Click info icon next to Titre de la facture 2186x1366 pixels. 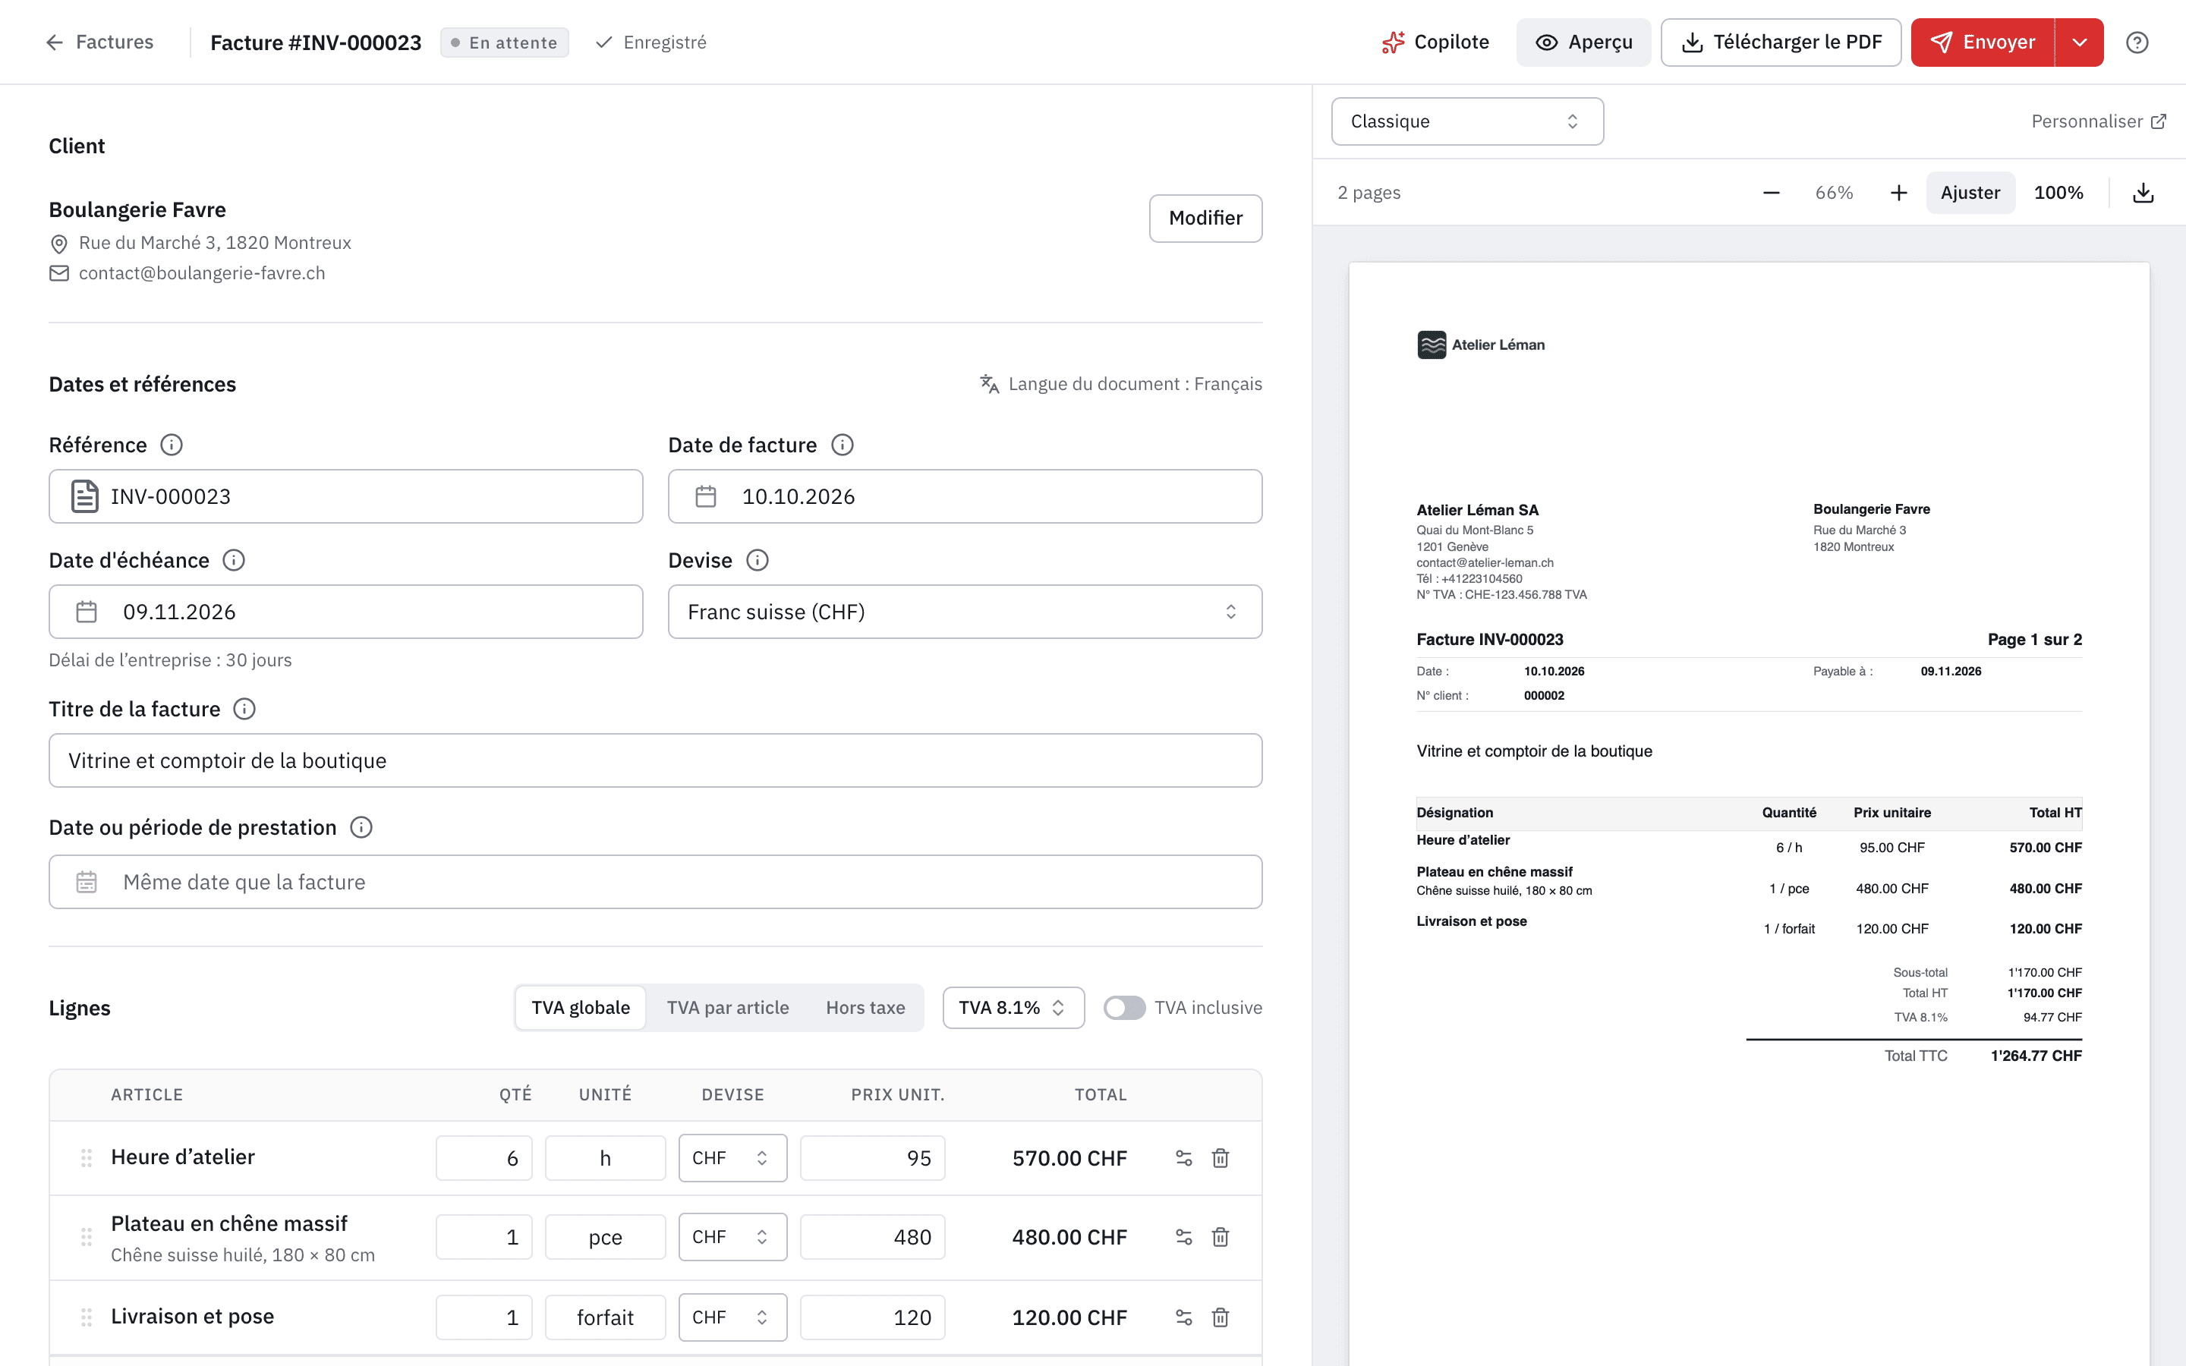point(245,710)
